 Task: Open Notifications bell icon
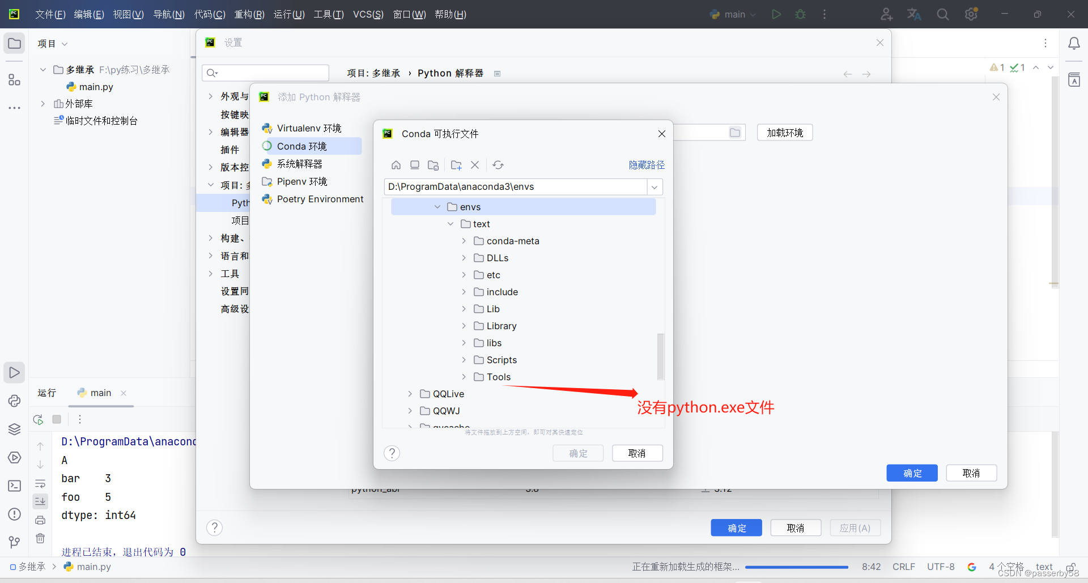(1074, 44)
